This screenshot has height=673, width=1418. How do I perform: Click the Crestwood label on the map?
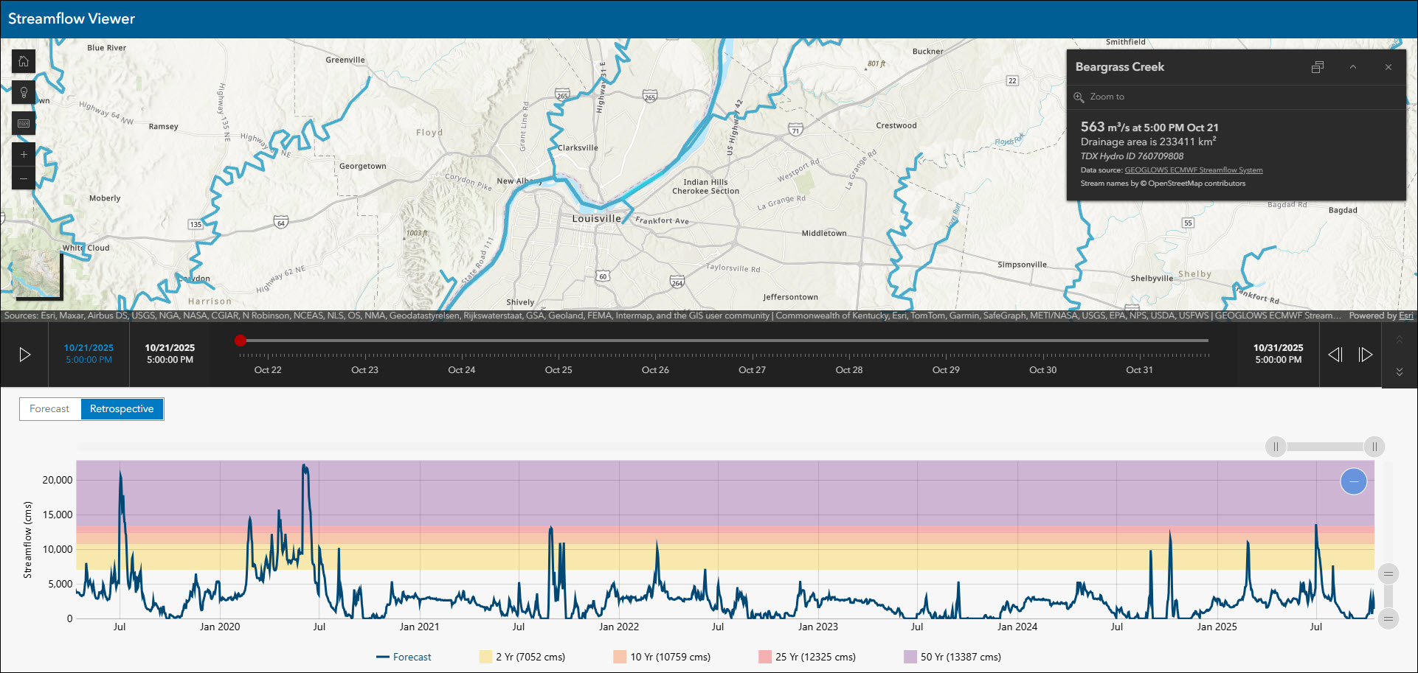click(x=896, y=125)
